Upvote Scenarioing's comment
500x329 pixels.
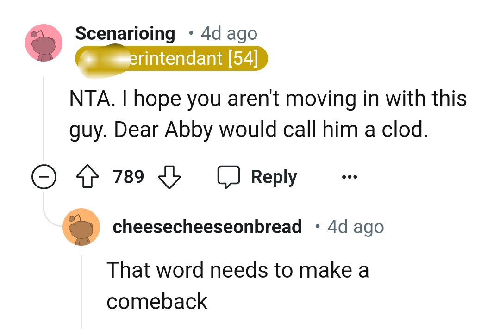click(x=88, y=176)
